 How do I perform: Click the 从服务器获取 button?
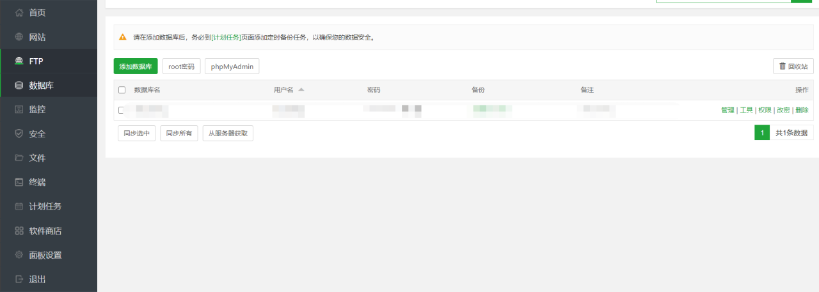tap(228, 133)
